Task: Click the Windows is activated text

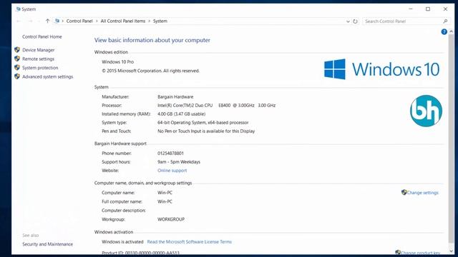Action: pyautogui.click(x=122, y=242)
